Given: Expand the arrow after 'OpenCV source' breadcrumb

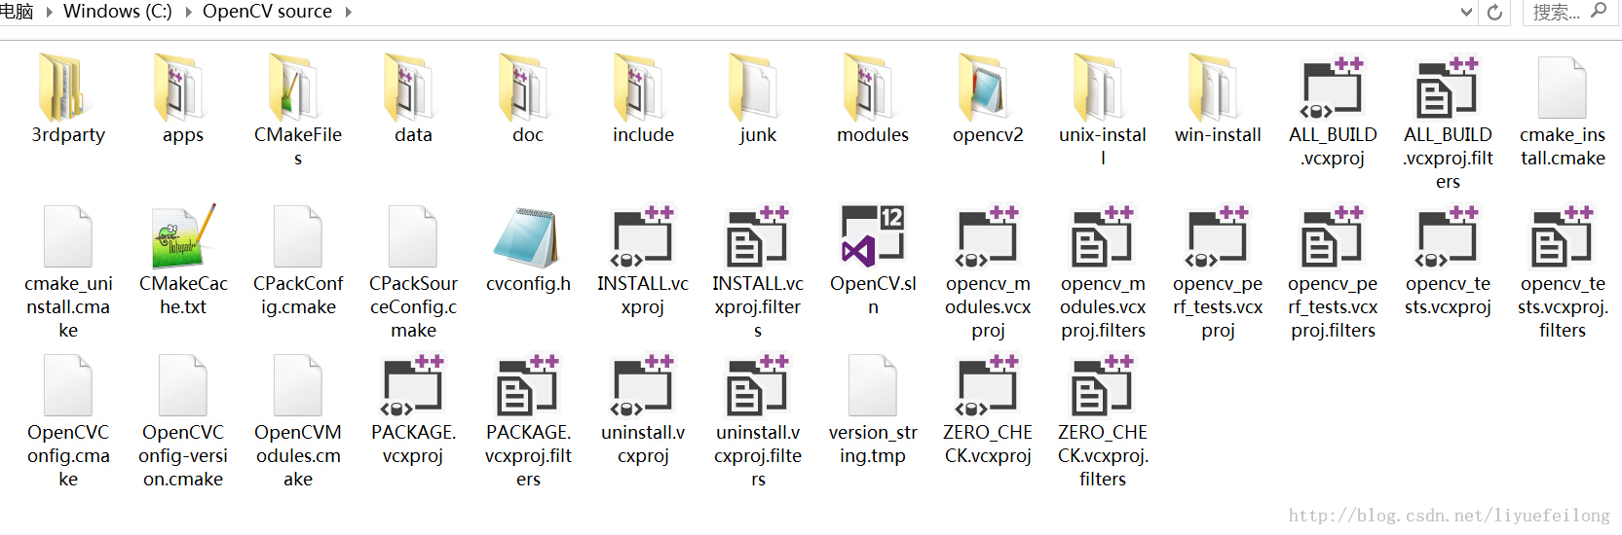Looking at the screenshot, I should point(348,13).
